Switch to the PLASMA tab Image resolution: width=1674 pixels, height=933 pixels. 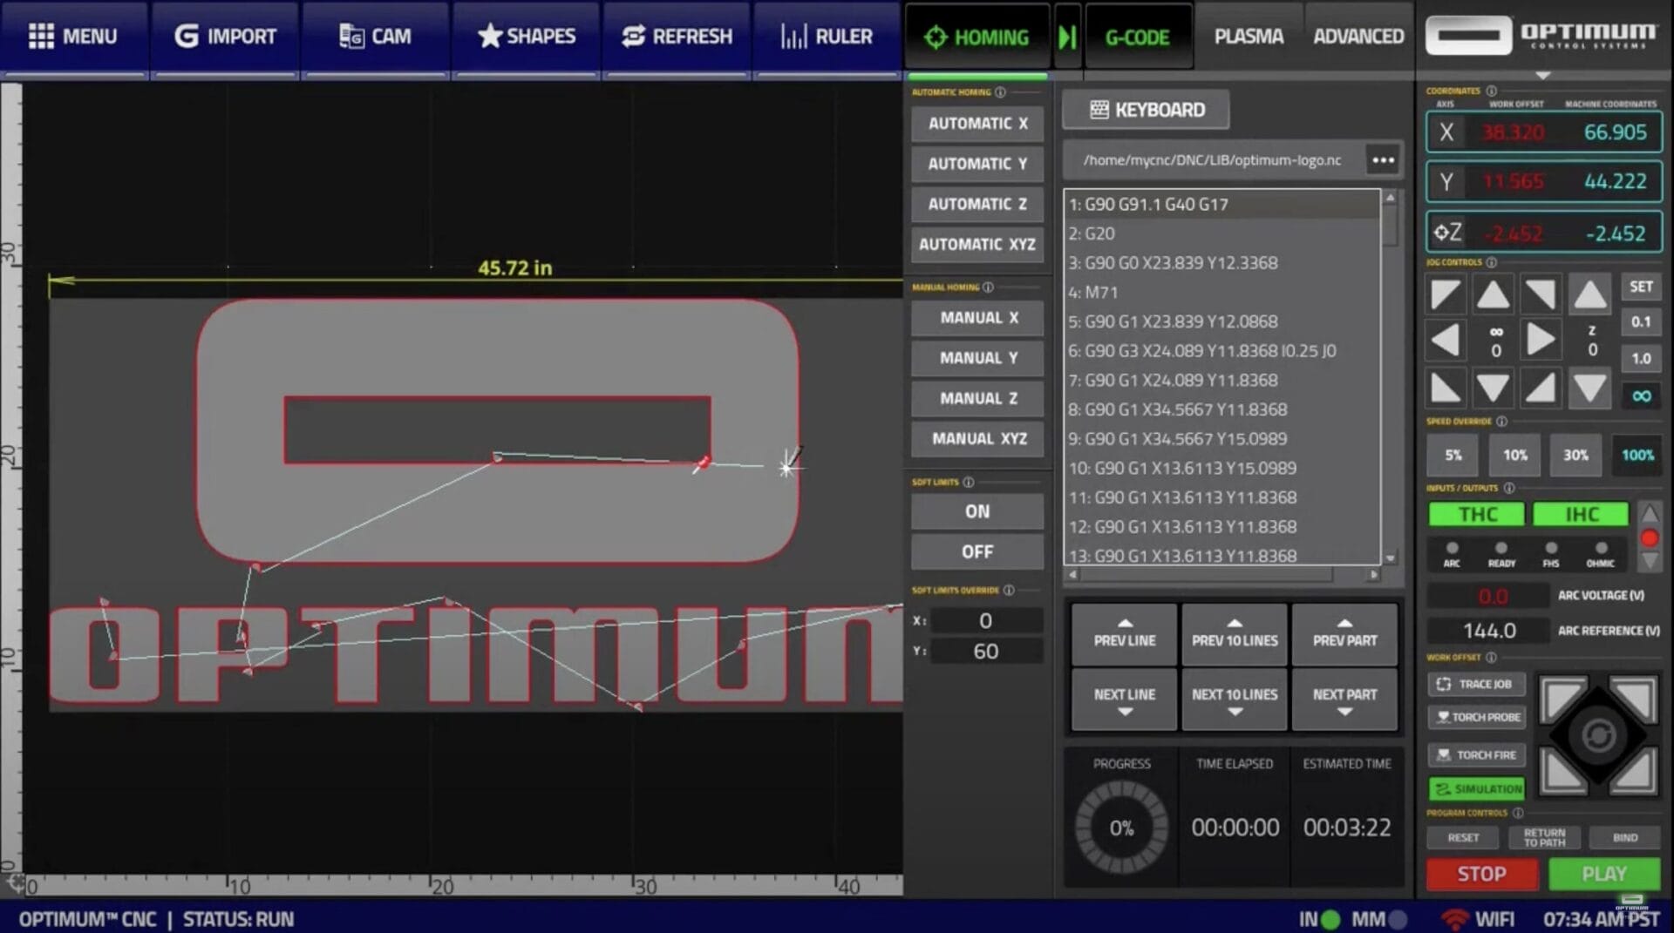coord(1249,37)
